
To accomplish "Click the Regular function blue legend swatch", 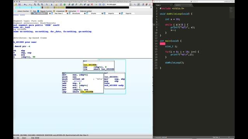I will pos(38,11).
